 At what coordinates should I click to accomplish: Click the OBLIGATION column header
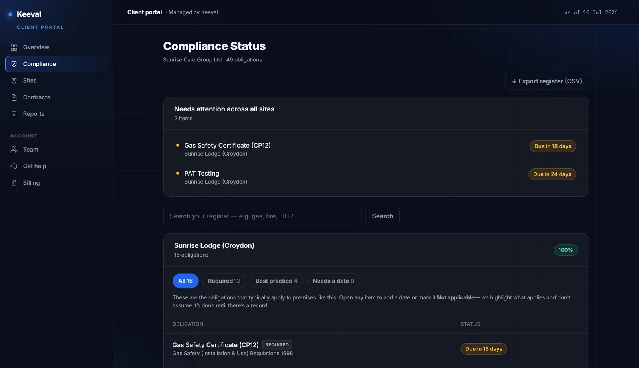click(188, 324)
